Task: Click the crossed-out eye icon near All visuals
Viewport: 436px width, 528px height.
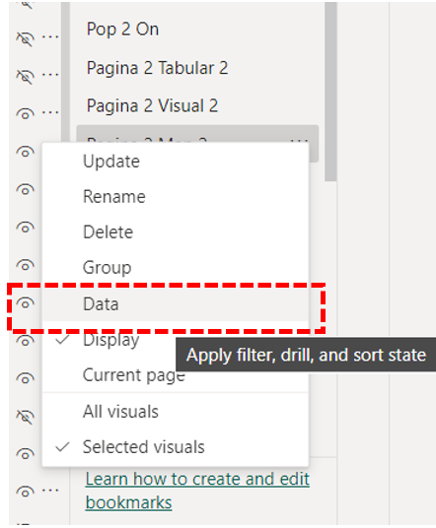Action: [26, 417]
